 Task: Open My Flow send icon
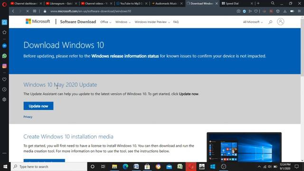(250, 11)
